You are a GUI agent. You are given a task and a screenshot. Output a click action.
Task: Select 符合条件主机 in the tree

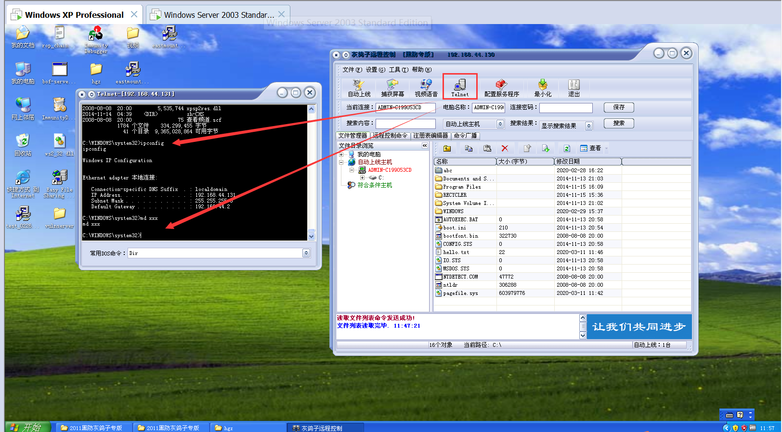375,185
